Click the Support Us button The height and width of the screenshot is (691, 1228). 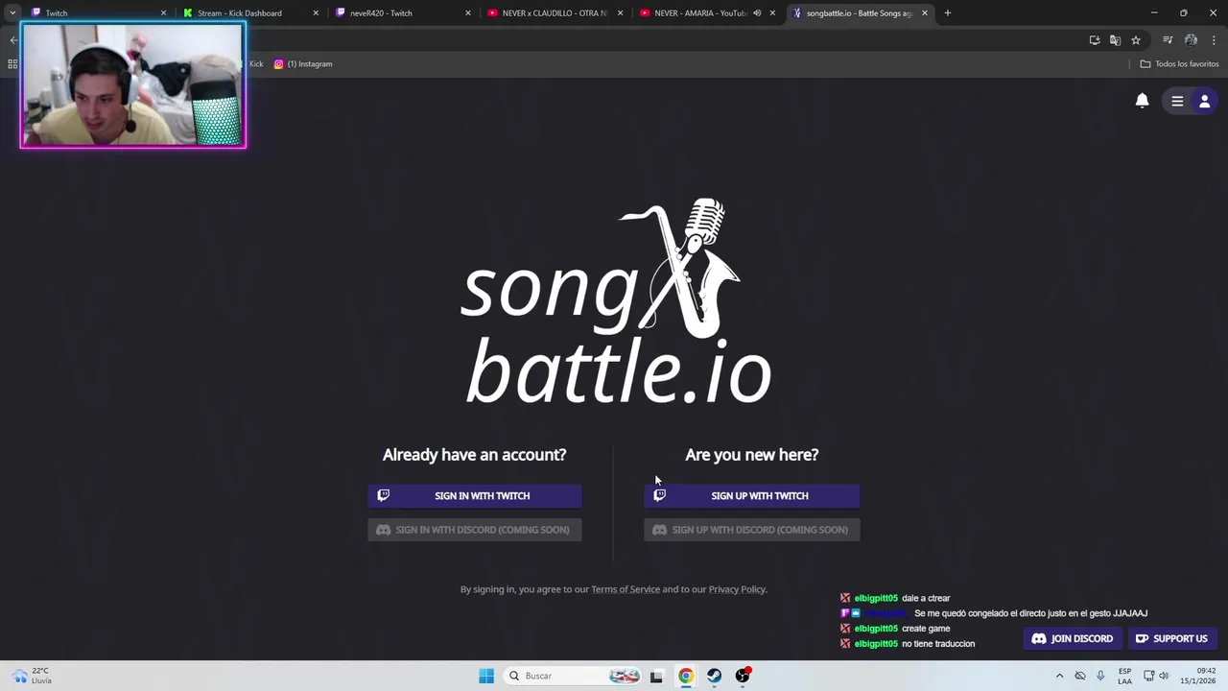coord(1171,638)
